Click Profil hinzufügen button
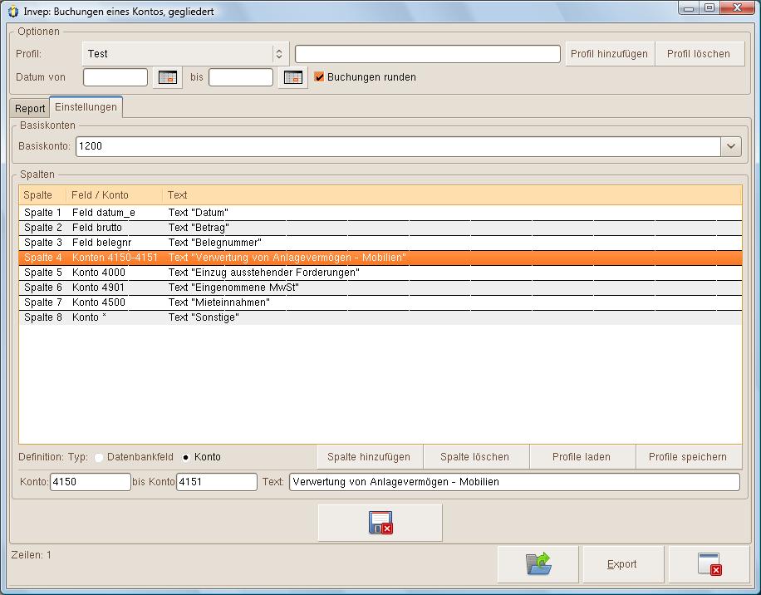Image resolution: width=761 pixels, height=595 pixels. click(x=609, y=54)
